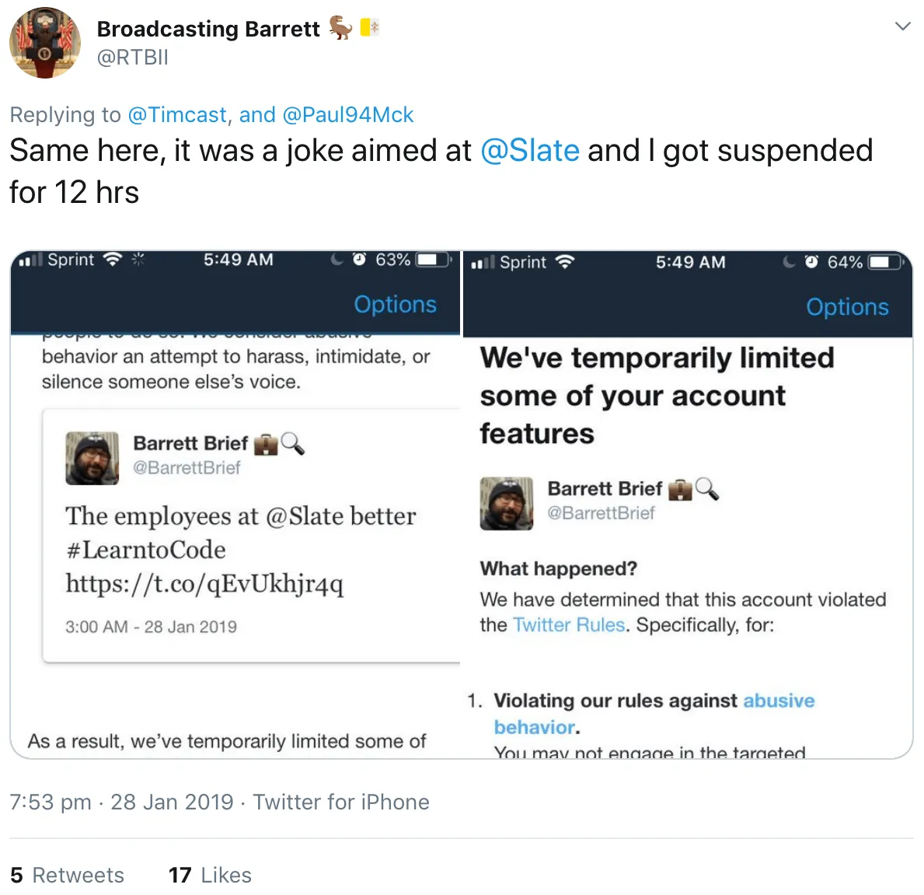Image resolution: width=924 pixels, height=895 pixels.
Task: Click the Twitter Rules link
Action: coord(569,624)
